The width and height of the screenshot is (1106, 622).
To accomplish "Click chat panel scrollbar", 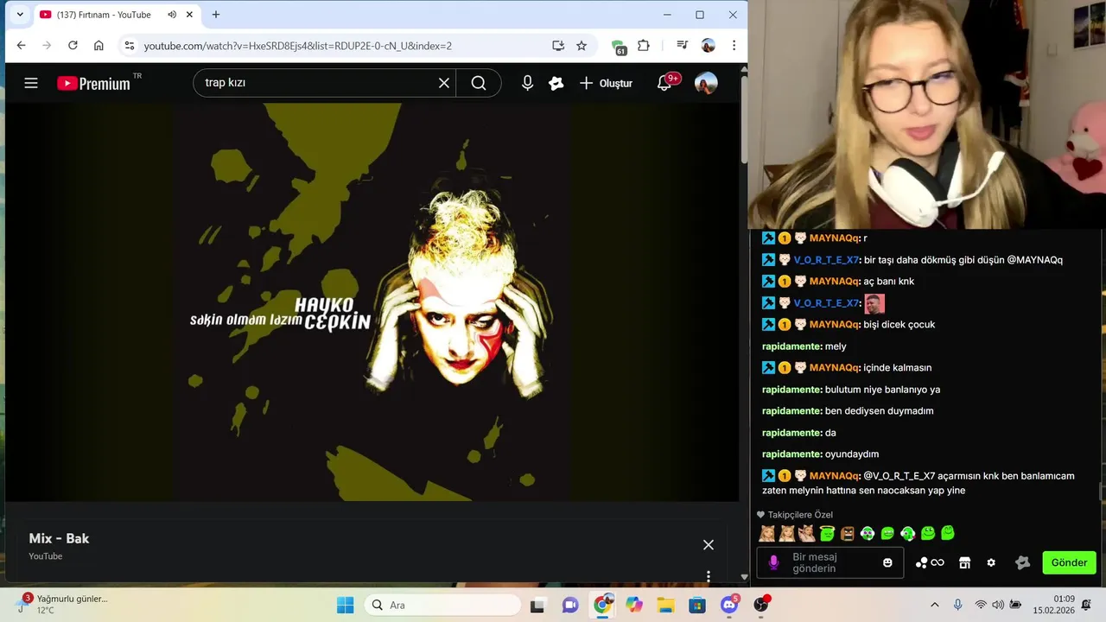I will (1101, 491).
